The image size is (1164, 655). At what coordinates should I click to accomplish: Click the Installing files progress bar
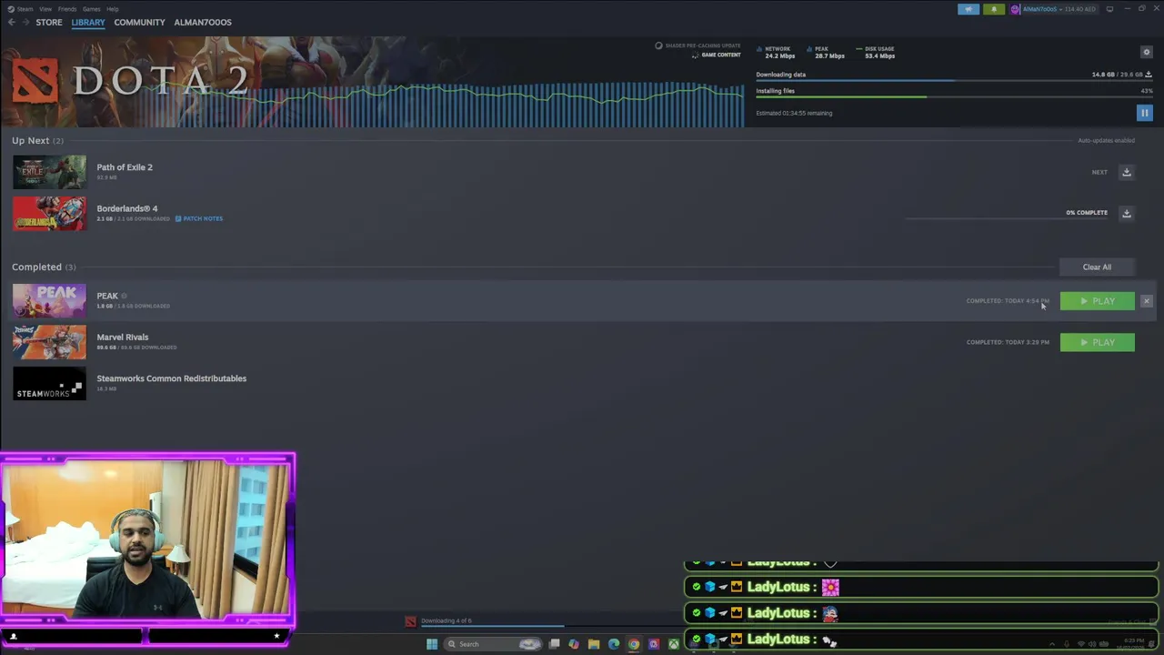tap(954, 97)
